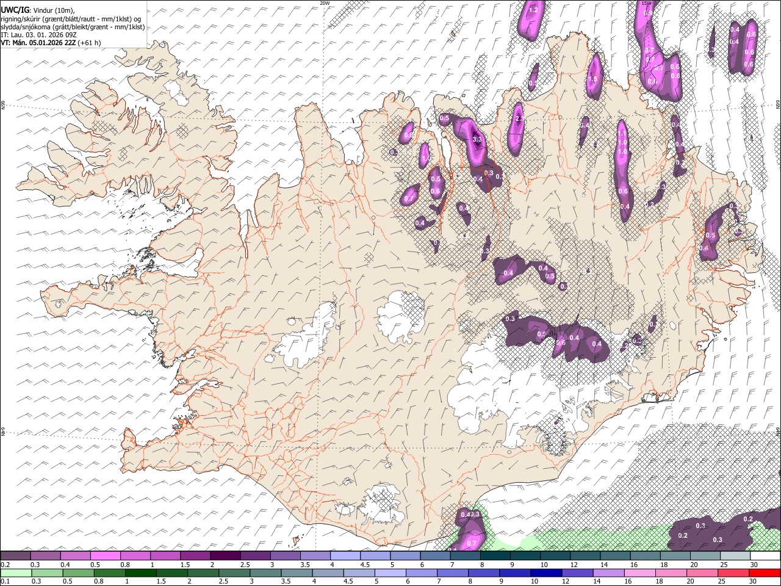Click the '0.1' label in the lower legend row
Viewport: 781px width, 586px height.
pyautogui.click(x=5, y=581)
